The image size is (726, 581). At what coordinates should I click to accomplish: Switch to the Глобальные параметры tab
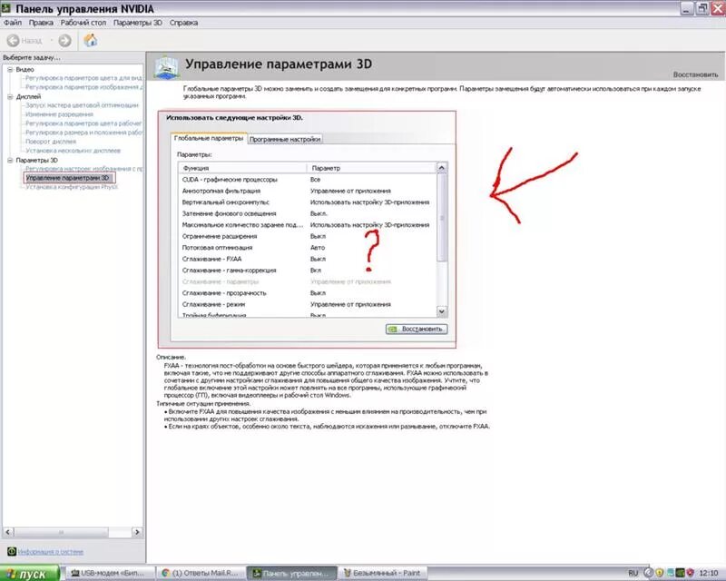click(x=209, y=138)
